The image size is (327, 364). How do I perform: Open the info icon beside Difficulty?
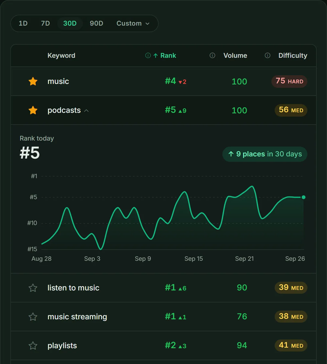268,56
